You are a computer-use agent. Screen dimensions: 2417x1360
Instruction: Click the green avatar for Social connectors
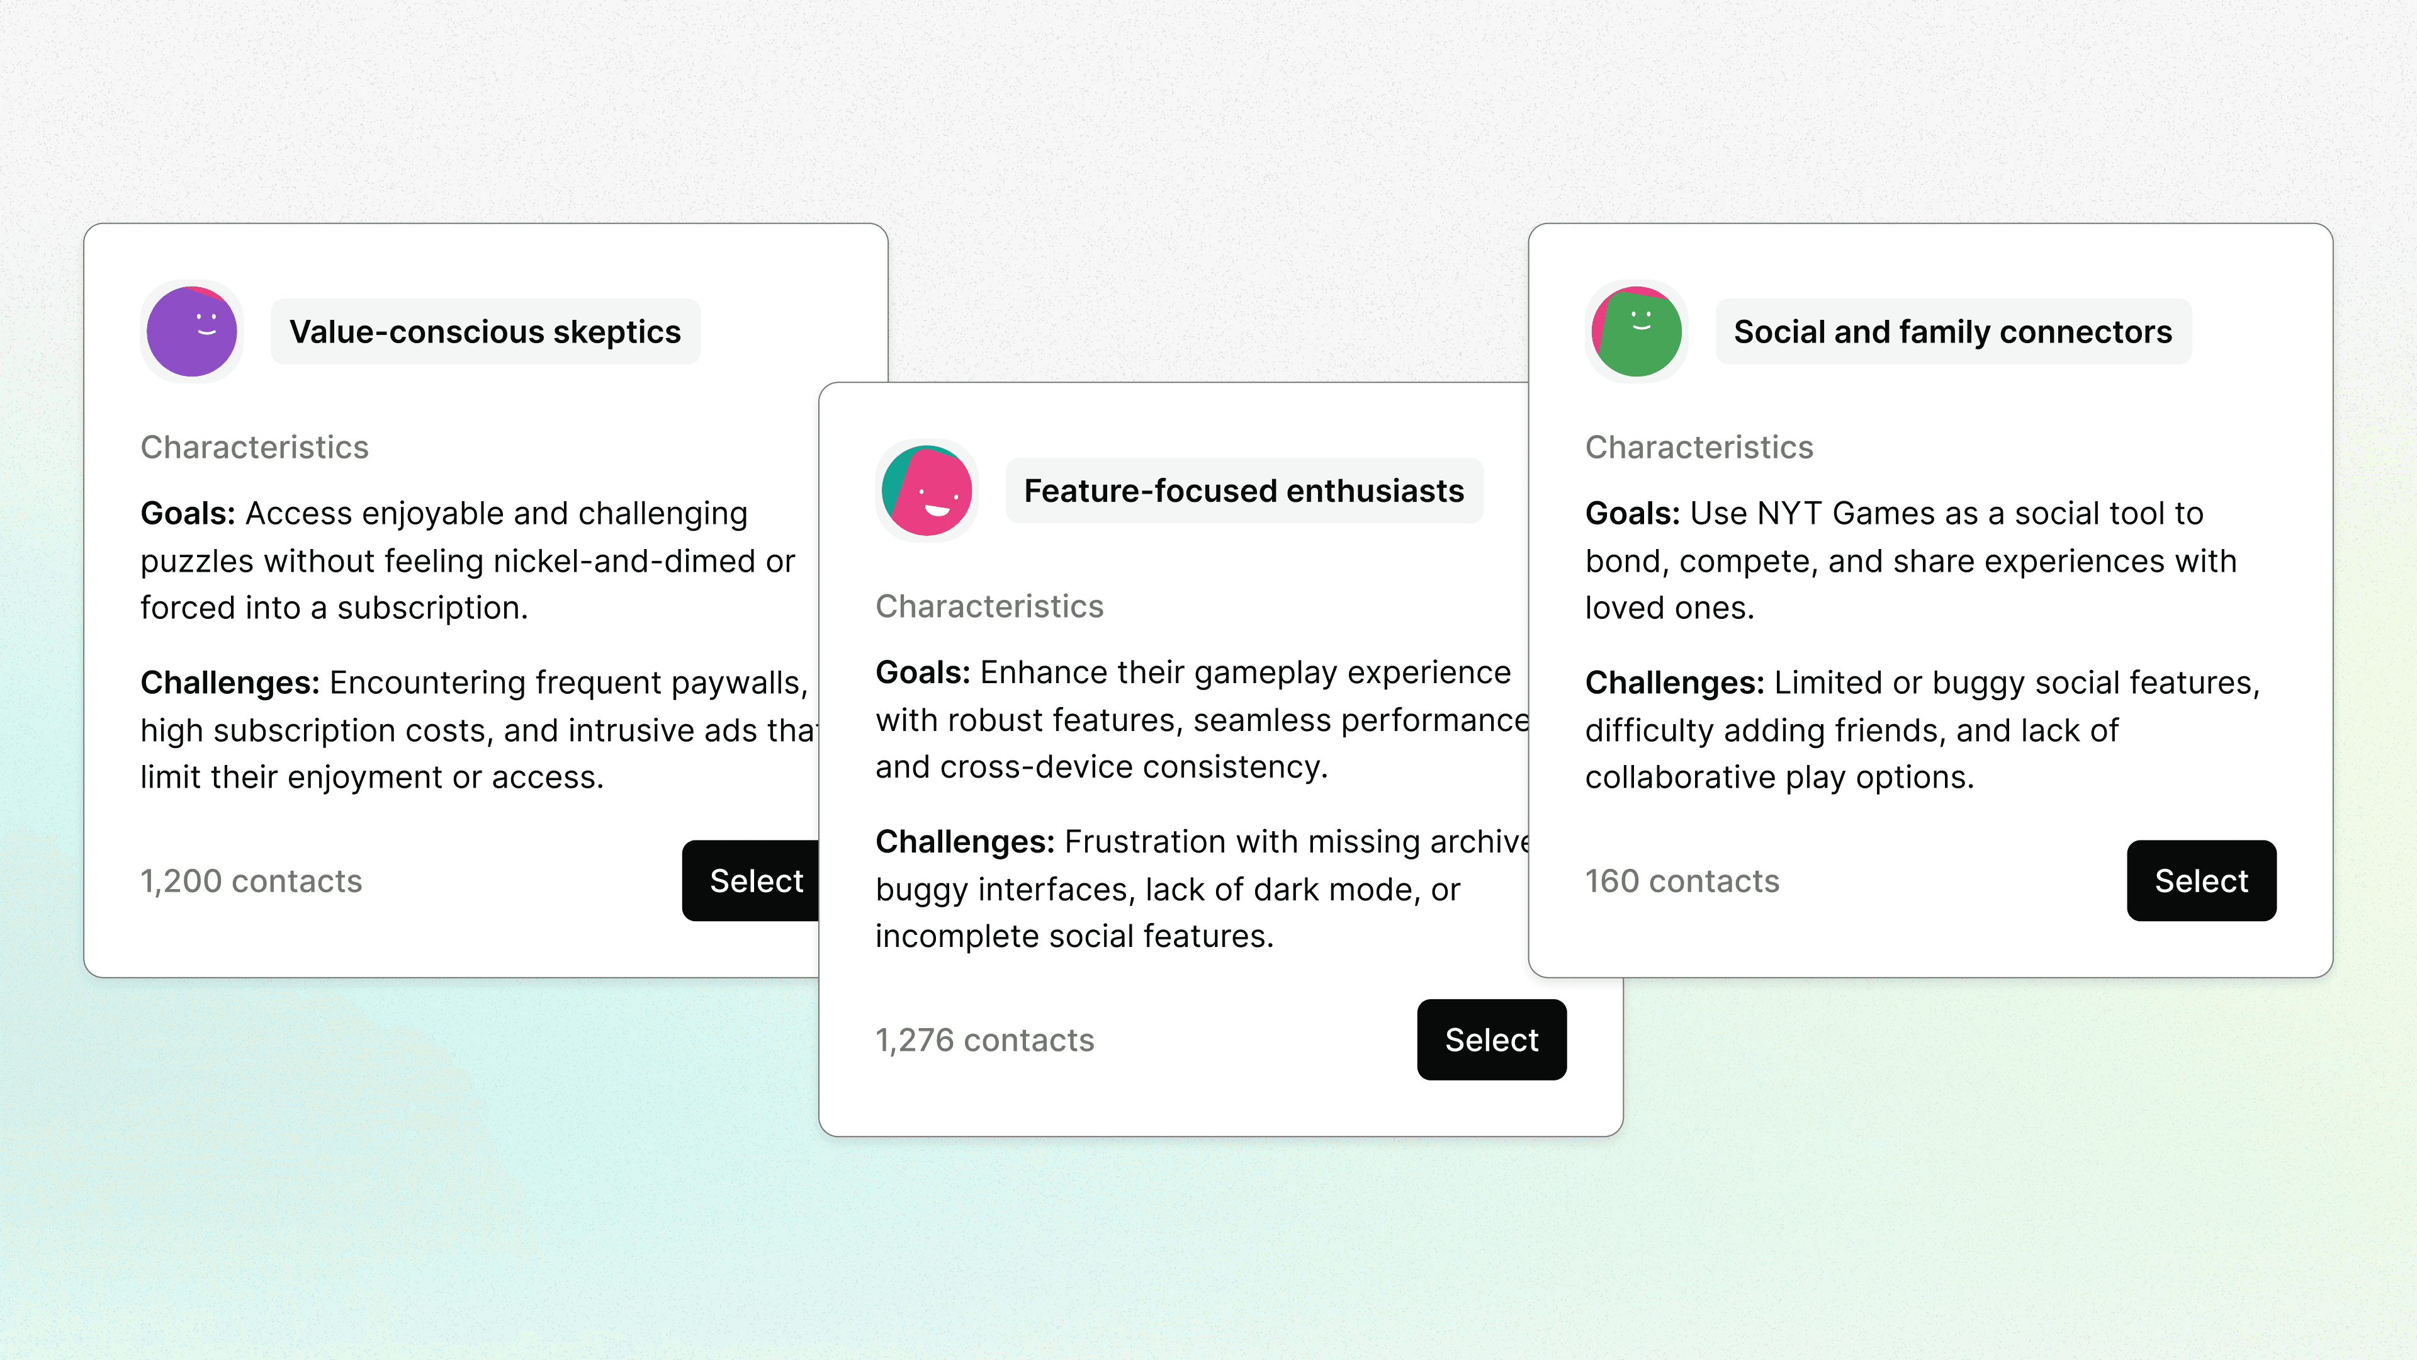point(1637,331)
